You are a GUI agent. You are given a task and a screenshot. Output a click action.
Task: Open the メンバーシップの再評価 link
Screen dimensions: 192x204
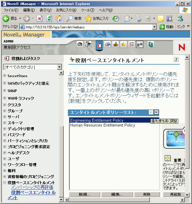32,187
